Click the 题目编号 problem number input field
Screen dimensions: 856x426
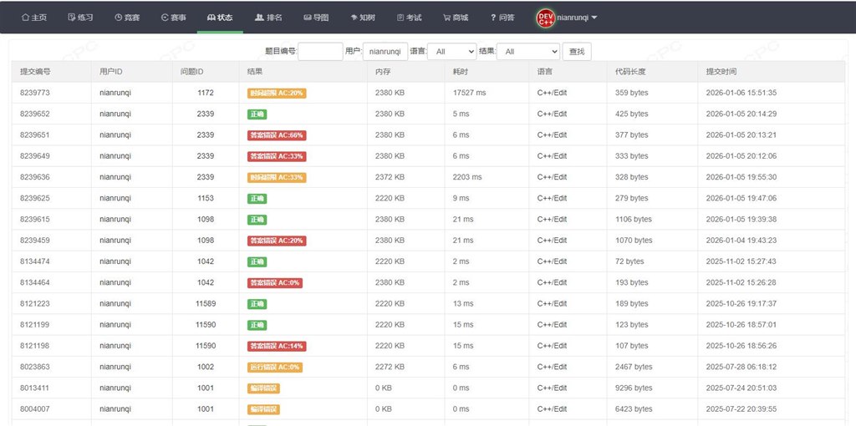click(x=320, y=52)
